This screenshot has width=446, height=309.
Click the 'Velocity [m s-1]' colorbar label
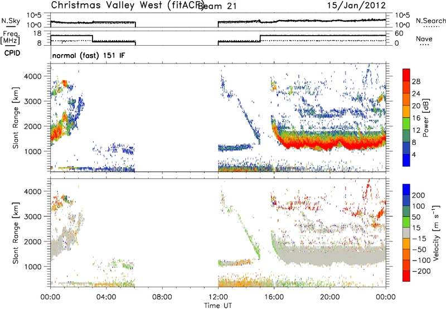[437, 233]
